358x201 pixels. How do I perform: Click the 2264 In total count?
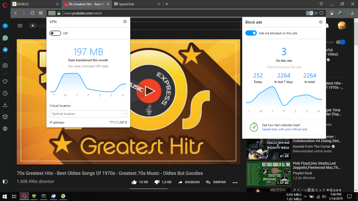(310, 76)
